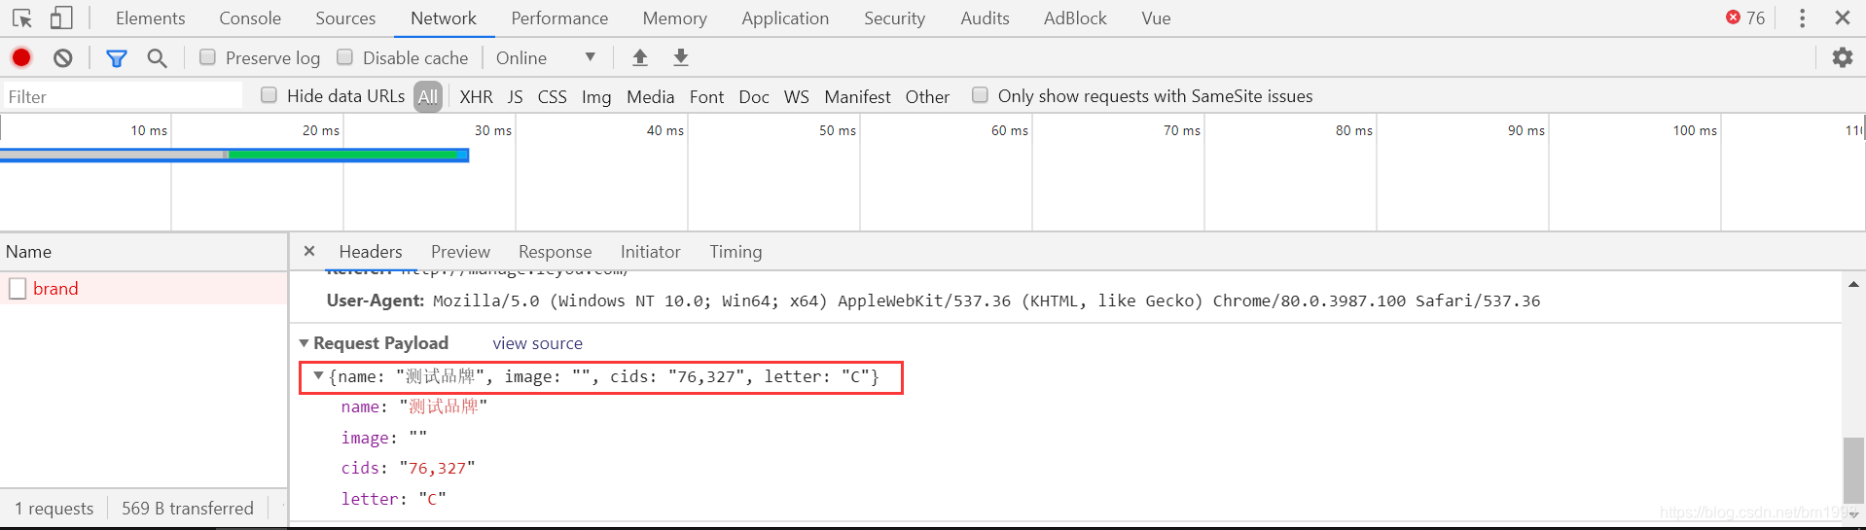Activate the inspect element picker icon

point(21,18)
